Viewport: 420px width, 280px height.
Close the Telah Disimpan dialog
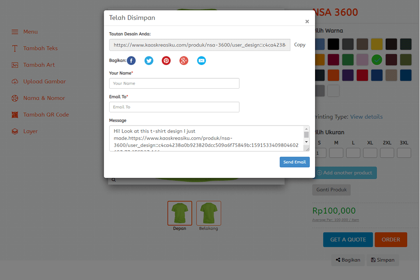307,21
